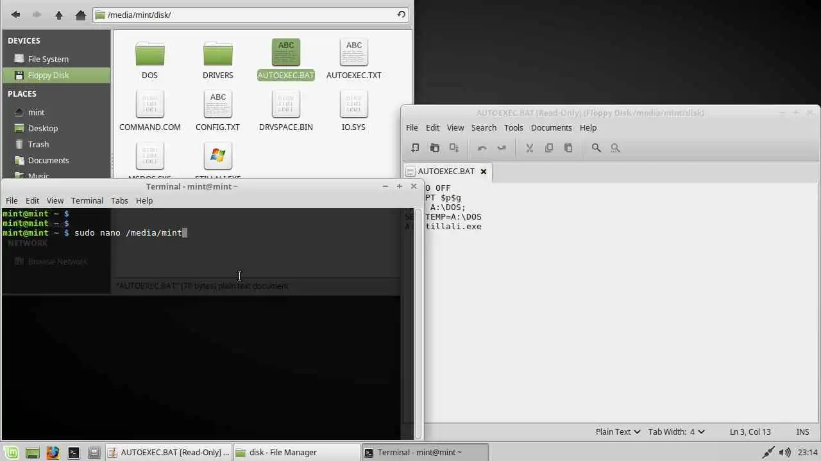Select File System in the sidebar

[55, 59]
